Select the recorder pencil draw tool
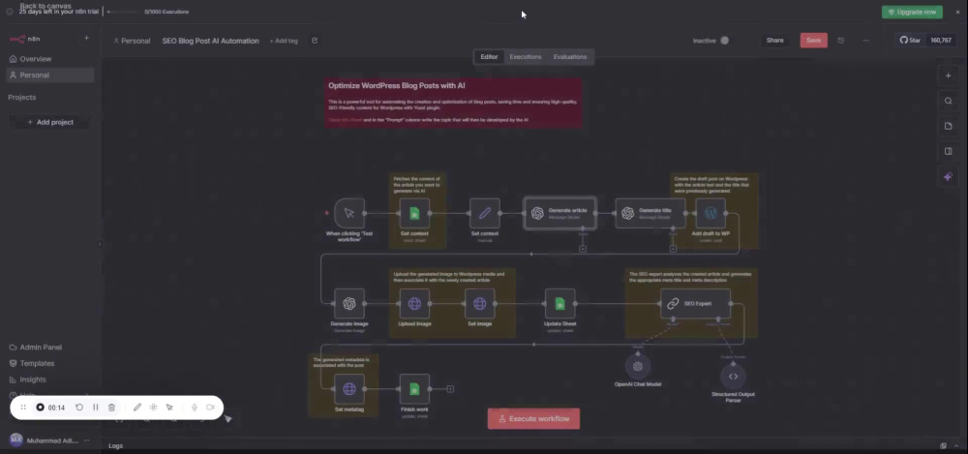The image size is (968, 454). [x=137, y=408]
